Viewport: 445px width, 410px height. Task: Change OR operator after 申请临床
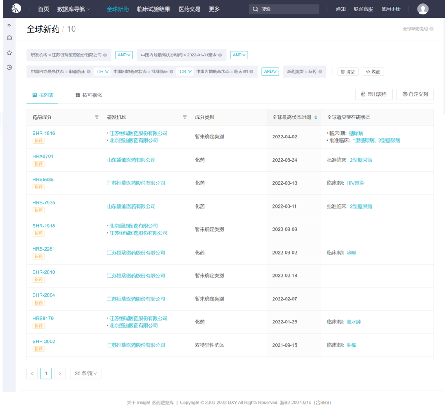click(103, 72)
